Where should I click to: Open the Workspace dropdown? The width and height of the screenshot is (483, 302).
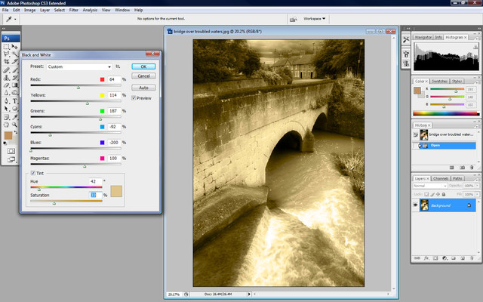(314, 19)
